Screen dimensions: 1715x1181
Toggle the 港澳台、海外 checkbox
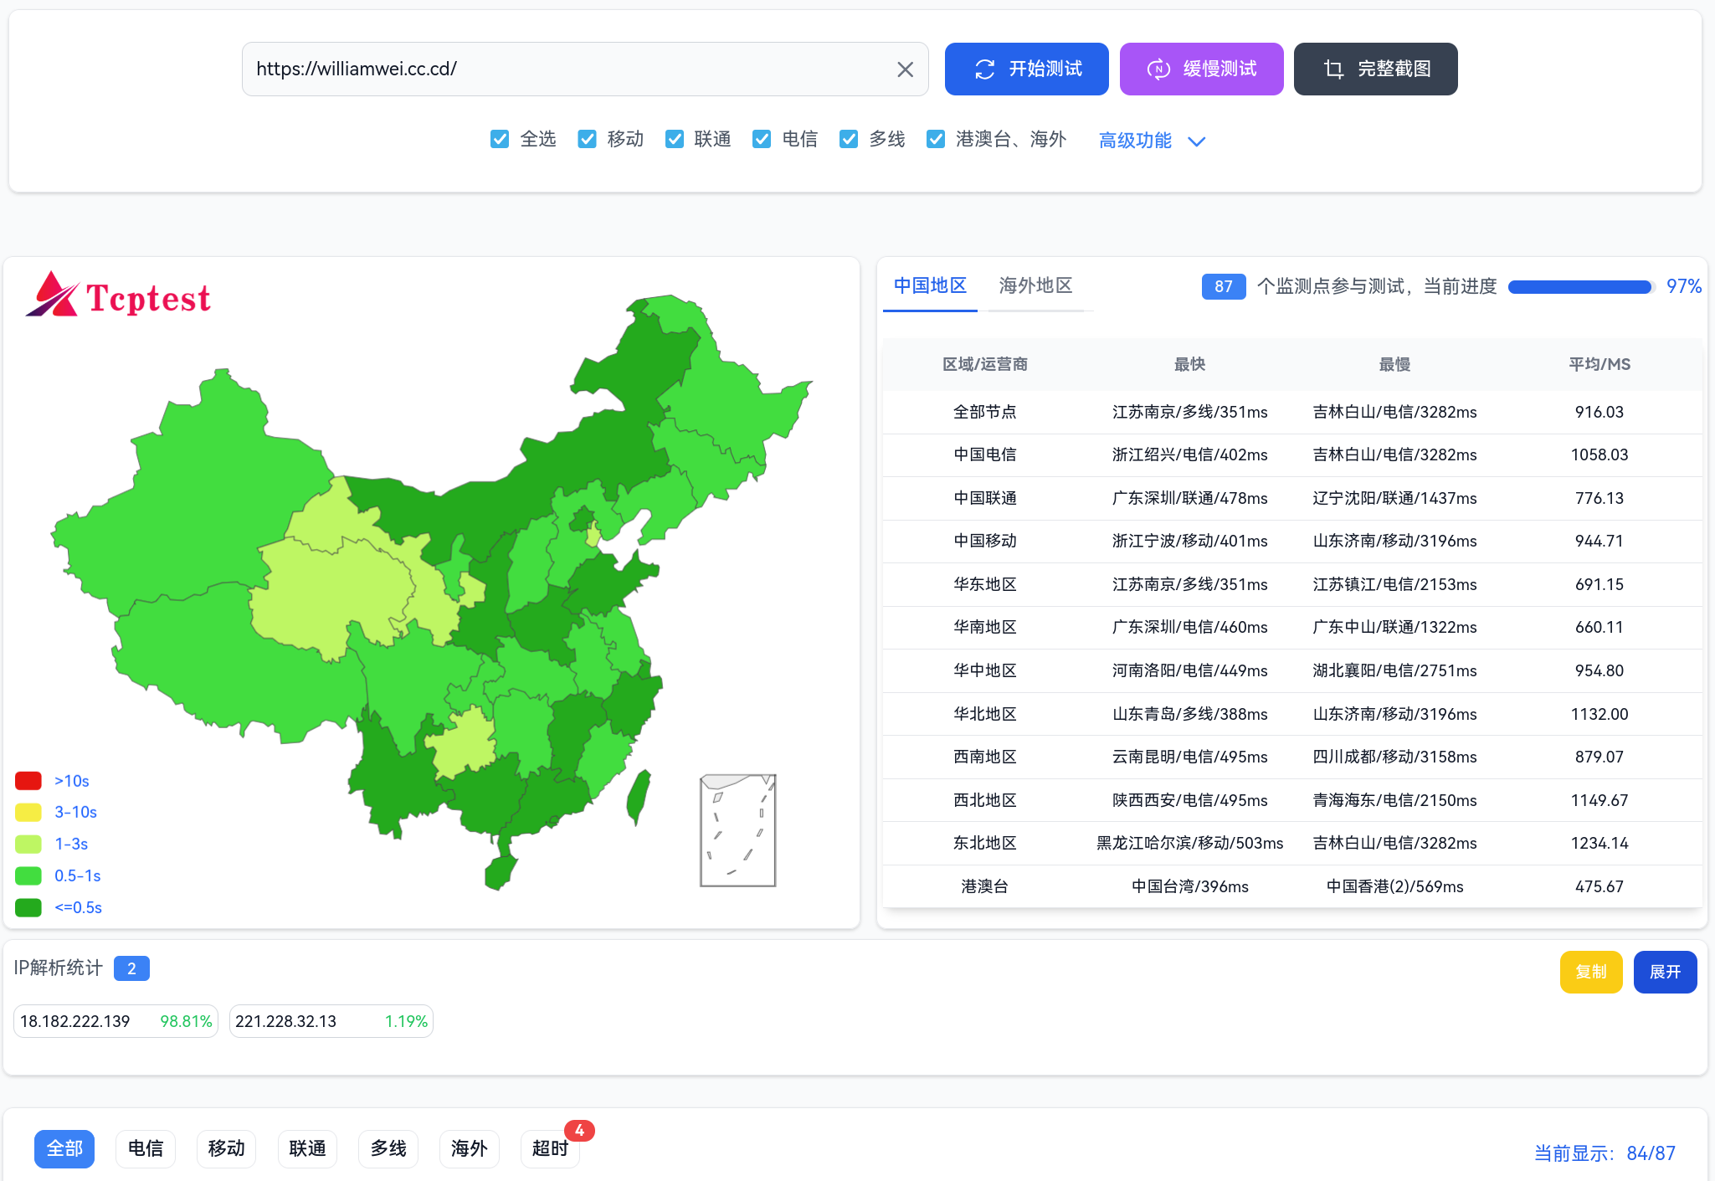[x=935, y=139]
